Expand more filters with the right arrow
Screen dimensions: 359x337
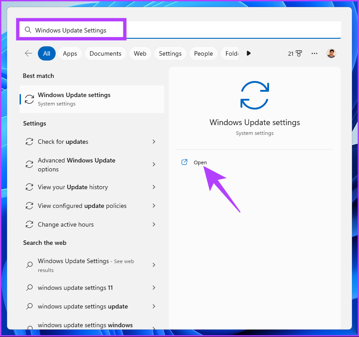(x=249, y=53)
